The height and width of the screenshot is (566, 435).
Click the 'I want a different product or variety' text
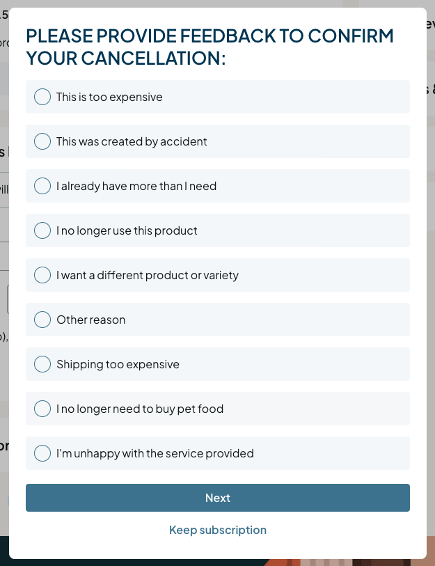coord(148,276)
